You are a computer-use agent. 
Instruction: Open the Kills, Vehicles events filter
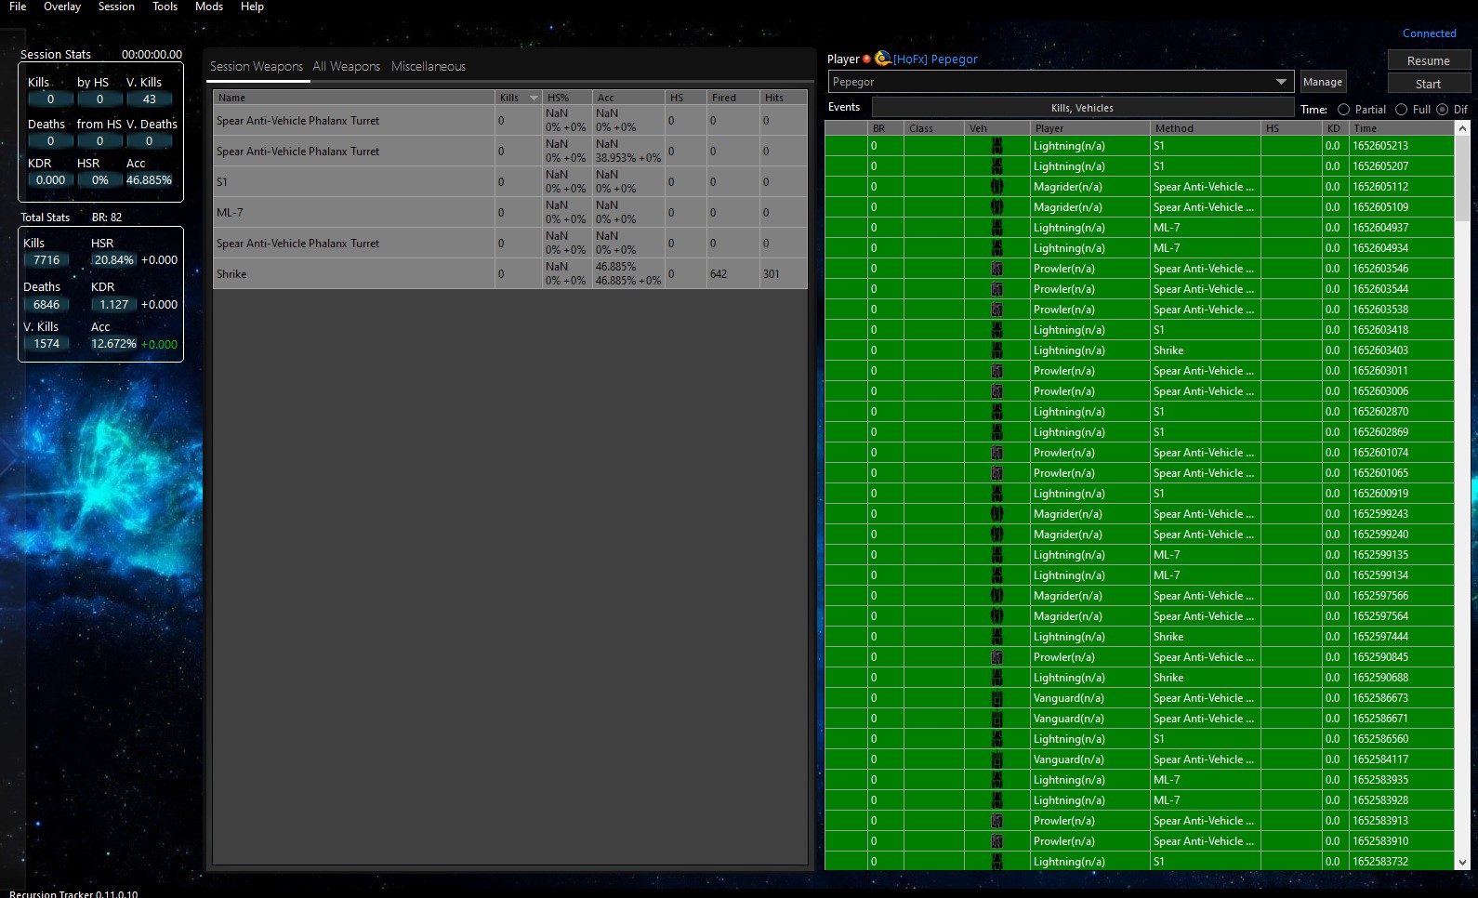pyautogui.click(x=1081, y=108)
